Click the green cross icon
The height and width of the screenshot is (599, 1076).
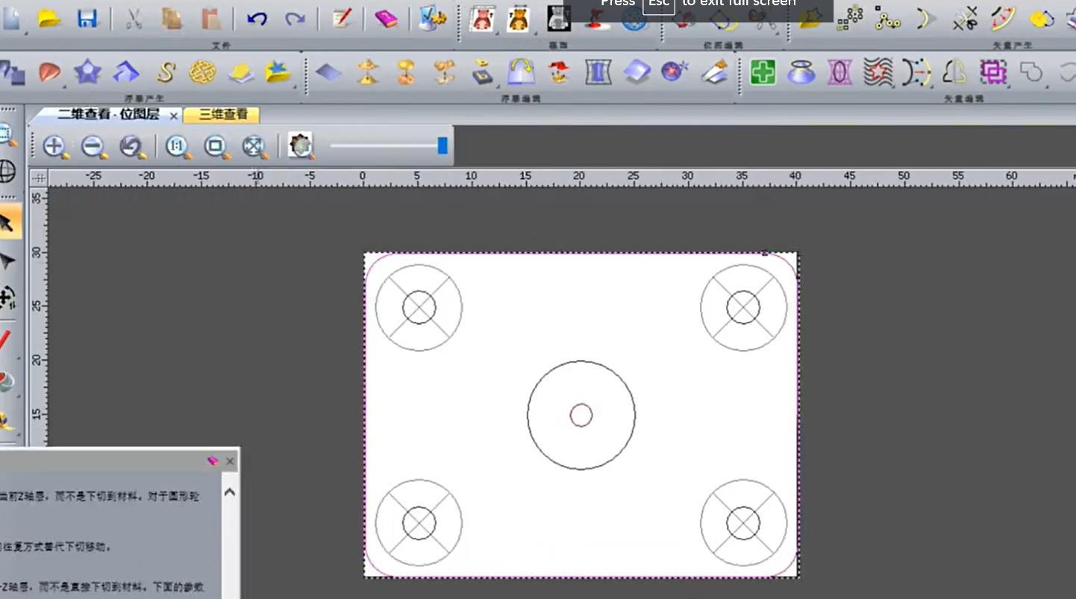(x=763, y=72)
